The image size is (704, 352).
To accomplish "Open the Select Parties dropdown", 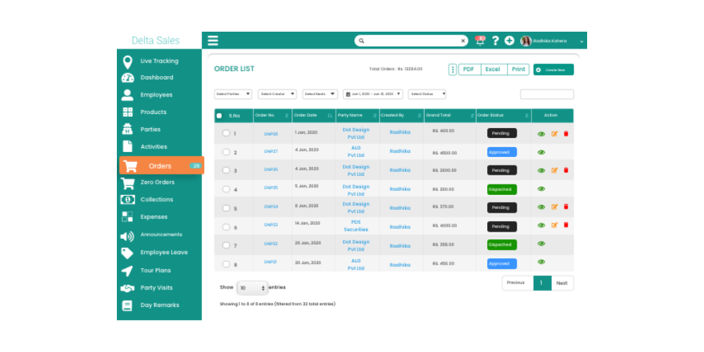I will pos(233,94).
